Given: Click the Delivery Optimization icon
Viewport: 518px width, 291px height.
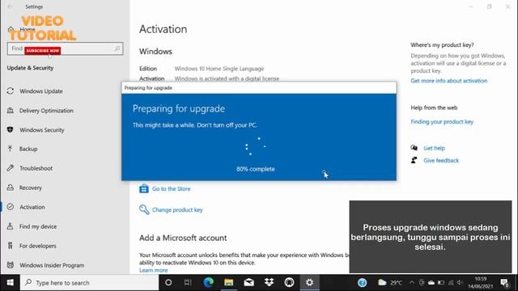Looking at the screenshot, I should click(11, 110).
